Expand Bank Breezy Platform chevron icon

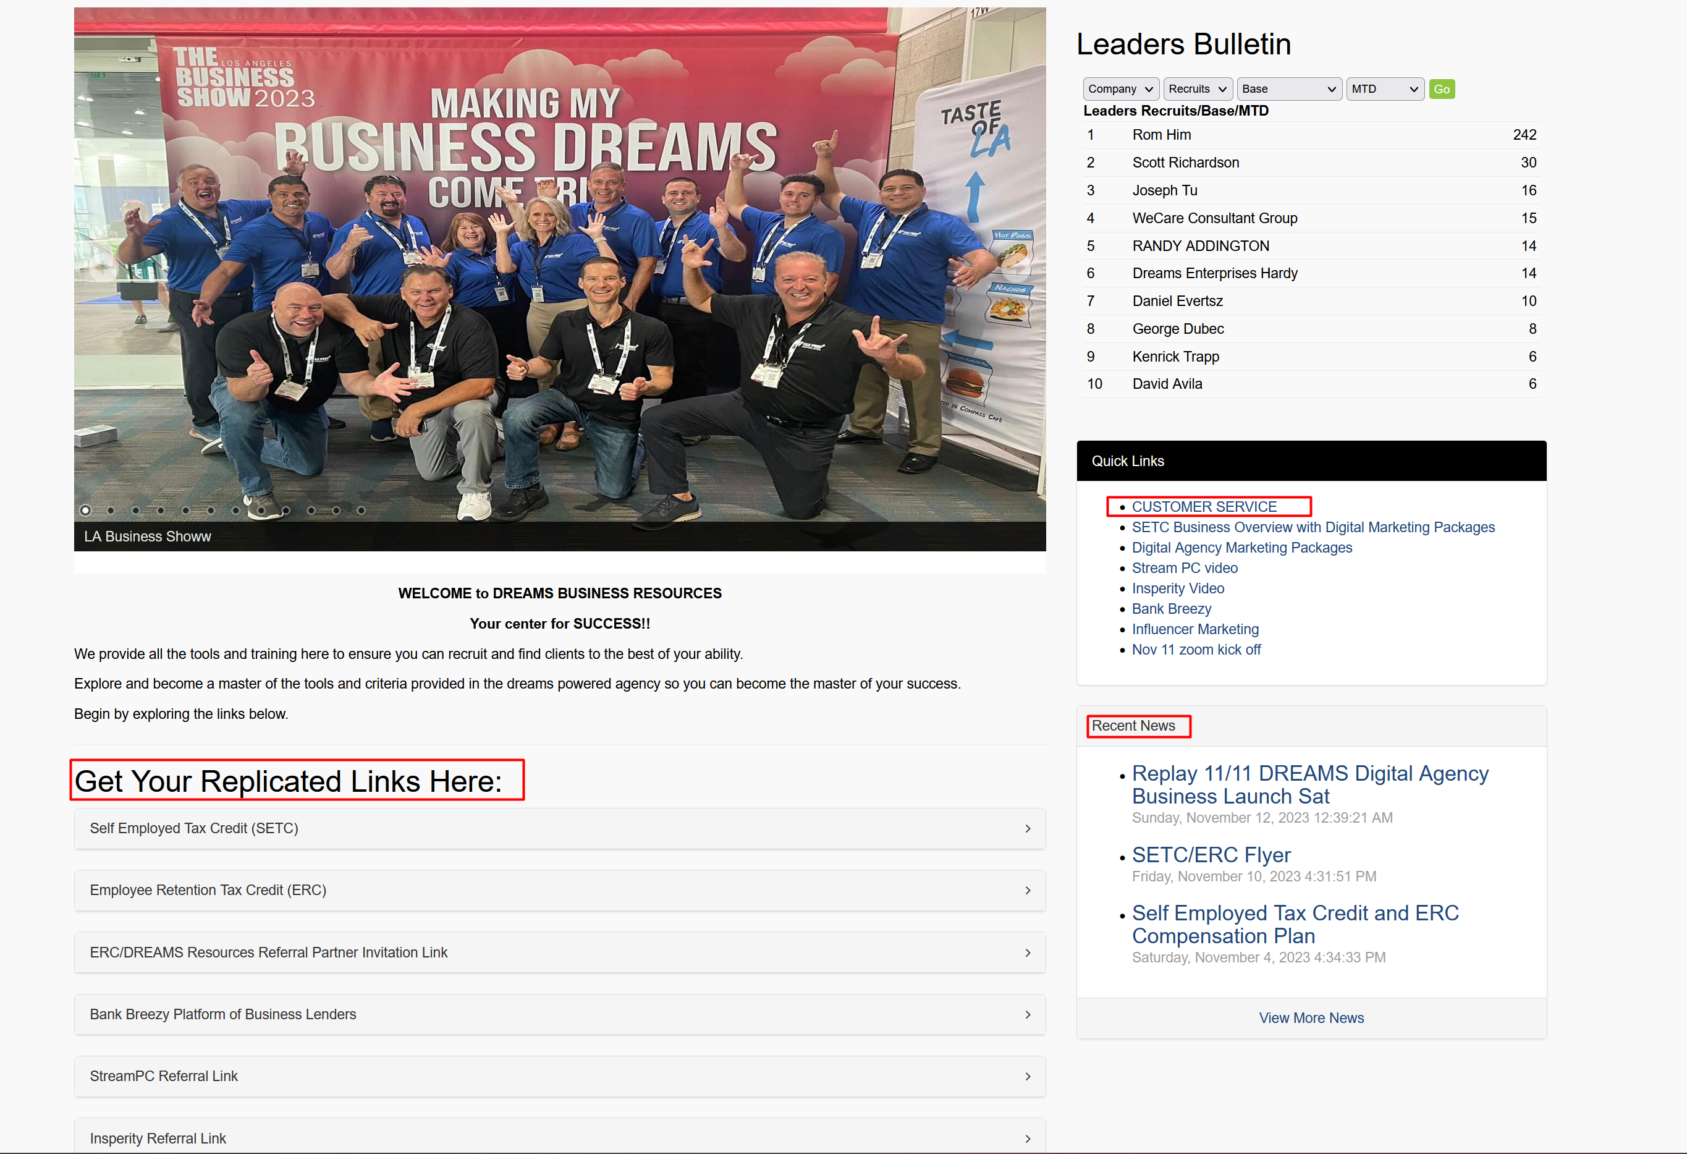point(1027,1014)
